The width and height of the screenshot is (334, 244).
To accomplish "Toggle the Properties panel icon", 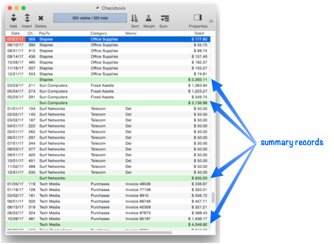I will [x=198, y=18].
